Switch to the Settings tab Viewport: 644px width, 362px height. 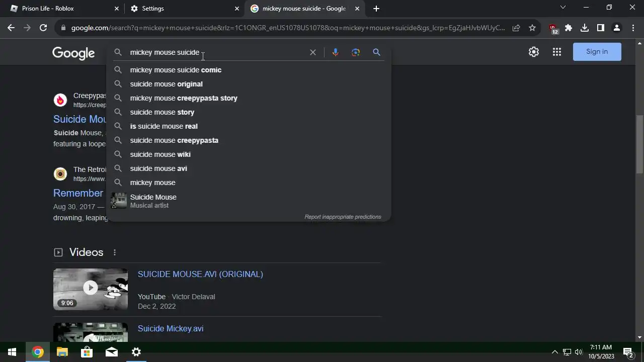pyautogui.click(x=184, y=9)
